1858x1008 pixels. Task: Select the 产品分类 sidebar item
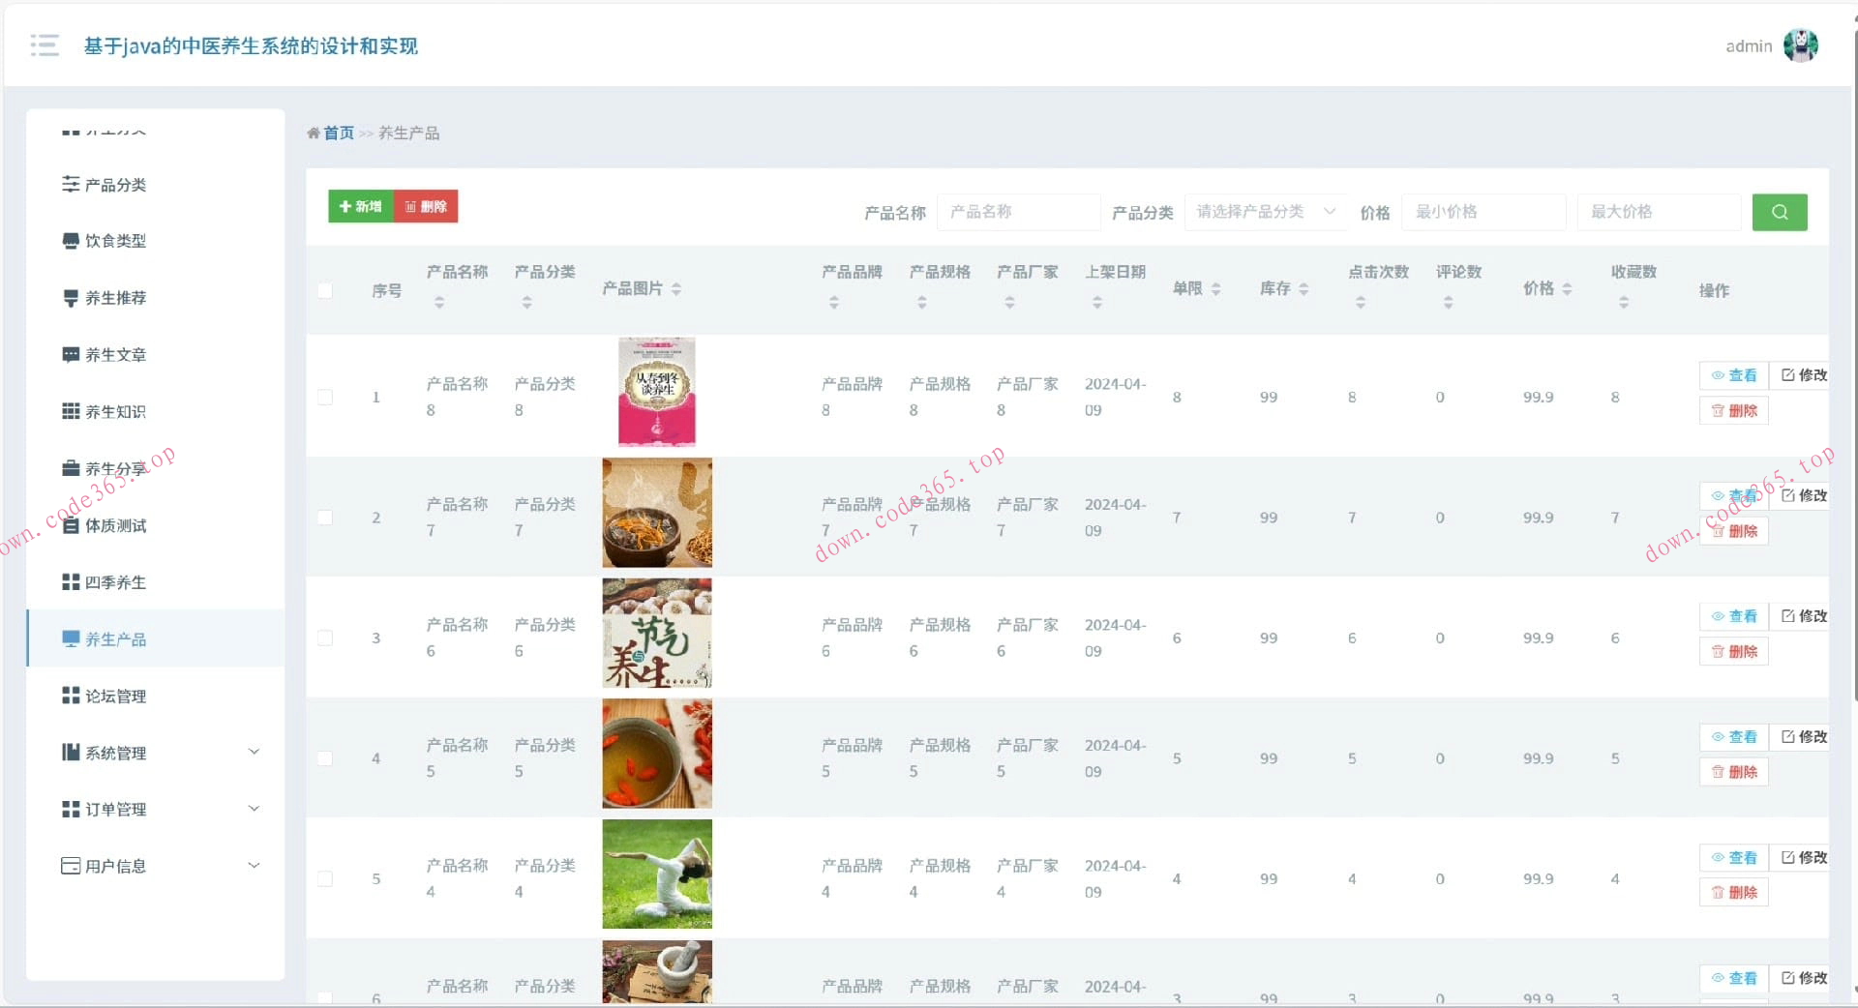click(115, 184)
